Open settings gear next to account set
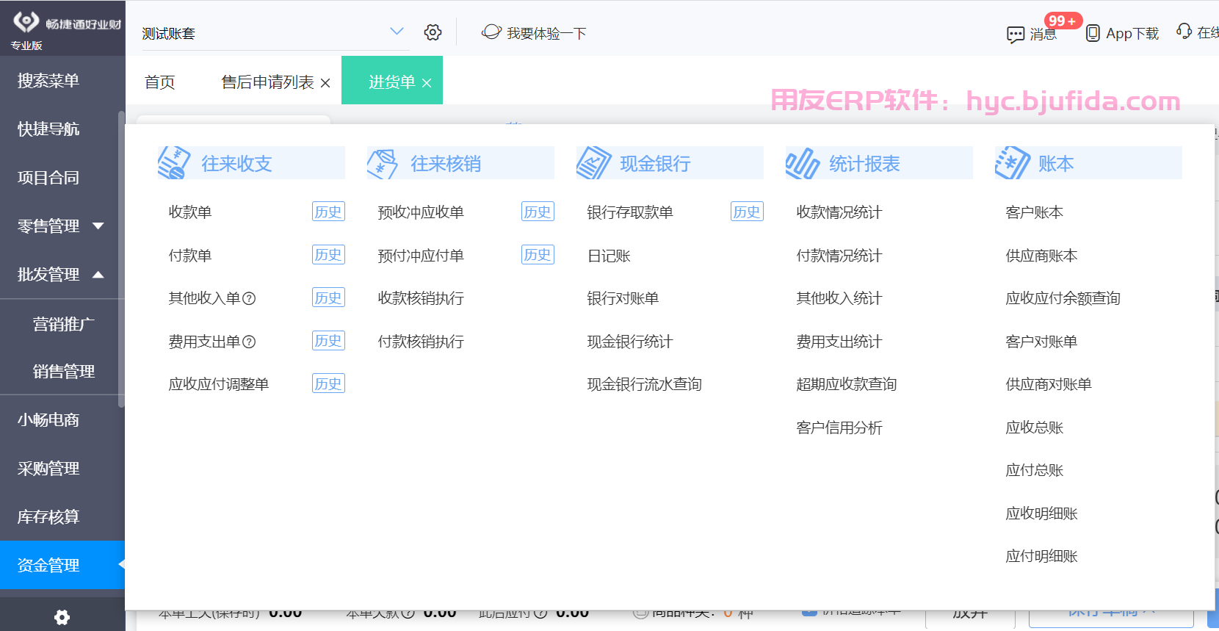The width and height of the screenshot is (1219, 631). (433, 32)
